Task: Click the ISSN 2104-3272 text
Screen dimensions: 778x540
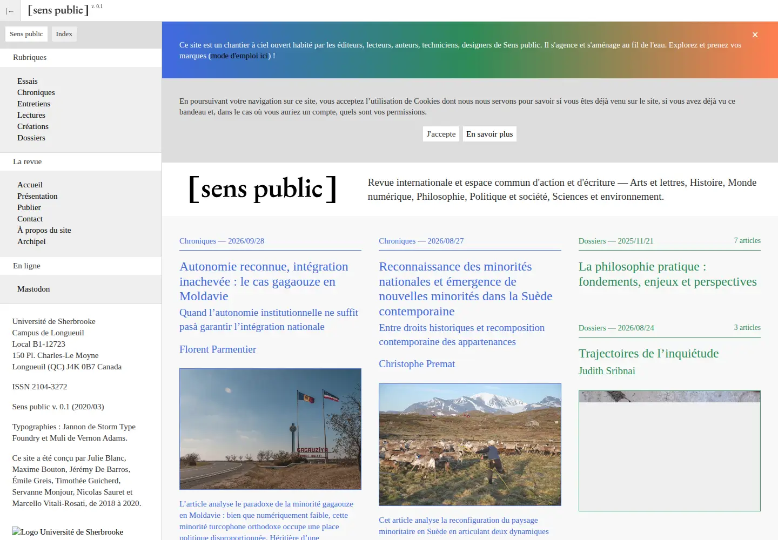Action: [39, 387]
